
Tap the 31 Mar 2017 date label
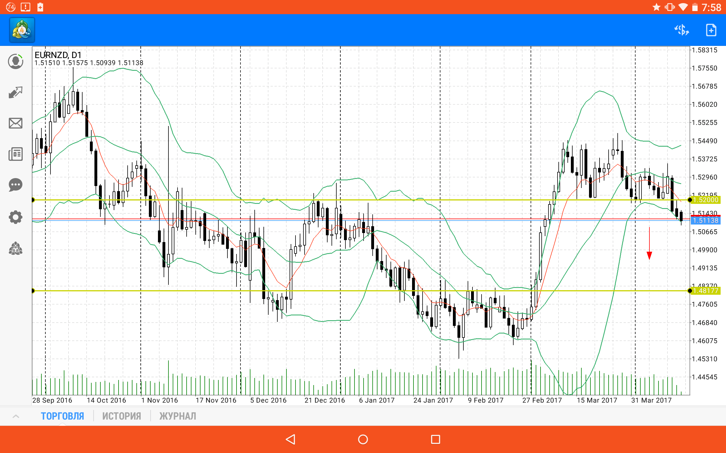click(x=651, y=400)
